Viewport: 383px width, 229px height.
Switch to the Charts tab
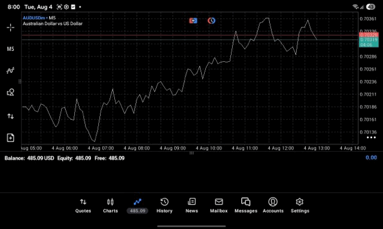tap(110, 206)
